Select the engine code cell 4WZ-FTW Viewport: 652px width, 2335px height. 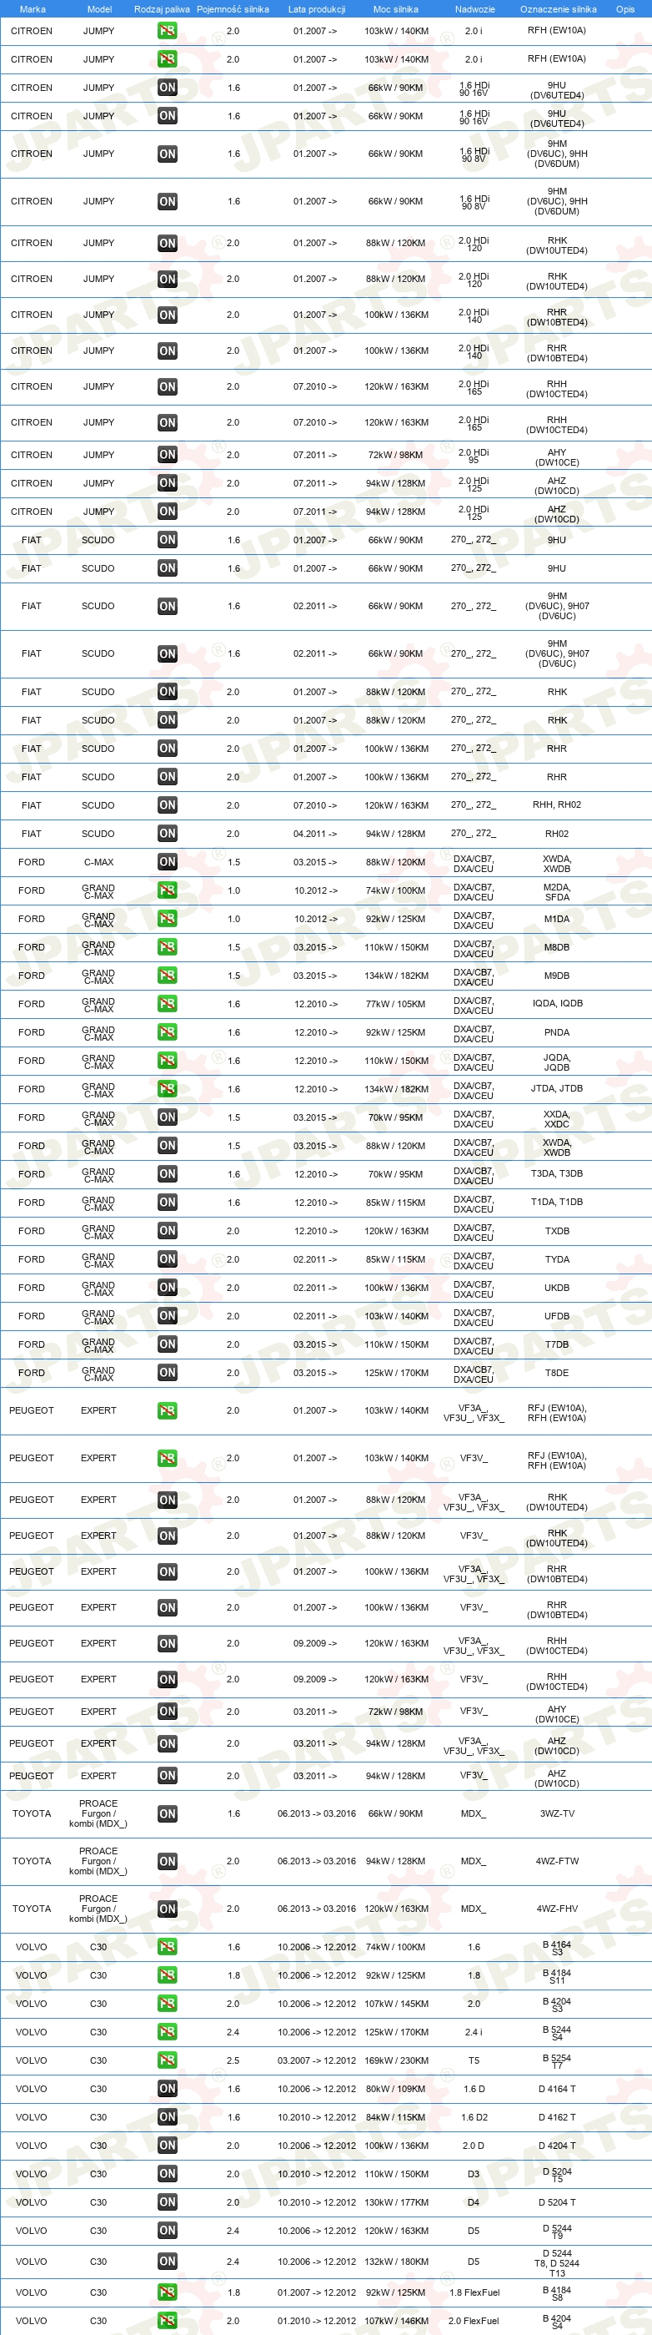pos(557,1861)
